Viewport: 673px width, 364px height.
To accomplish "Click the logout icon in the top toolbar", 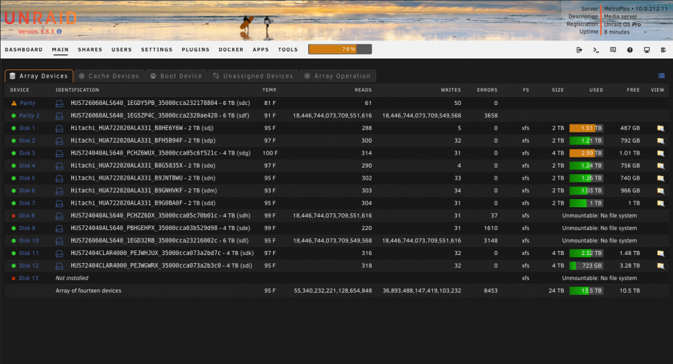I will click(x=579, y=50).
